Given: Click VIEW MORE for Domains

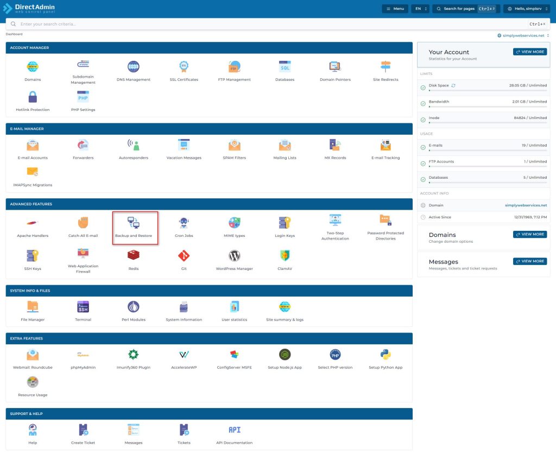Looking at the screenshot, I should click(x=530, y=235).
